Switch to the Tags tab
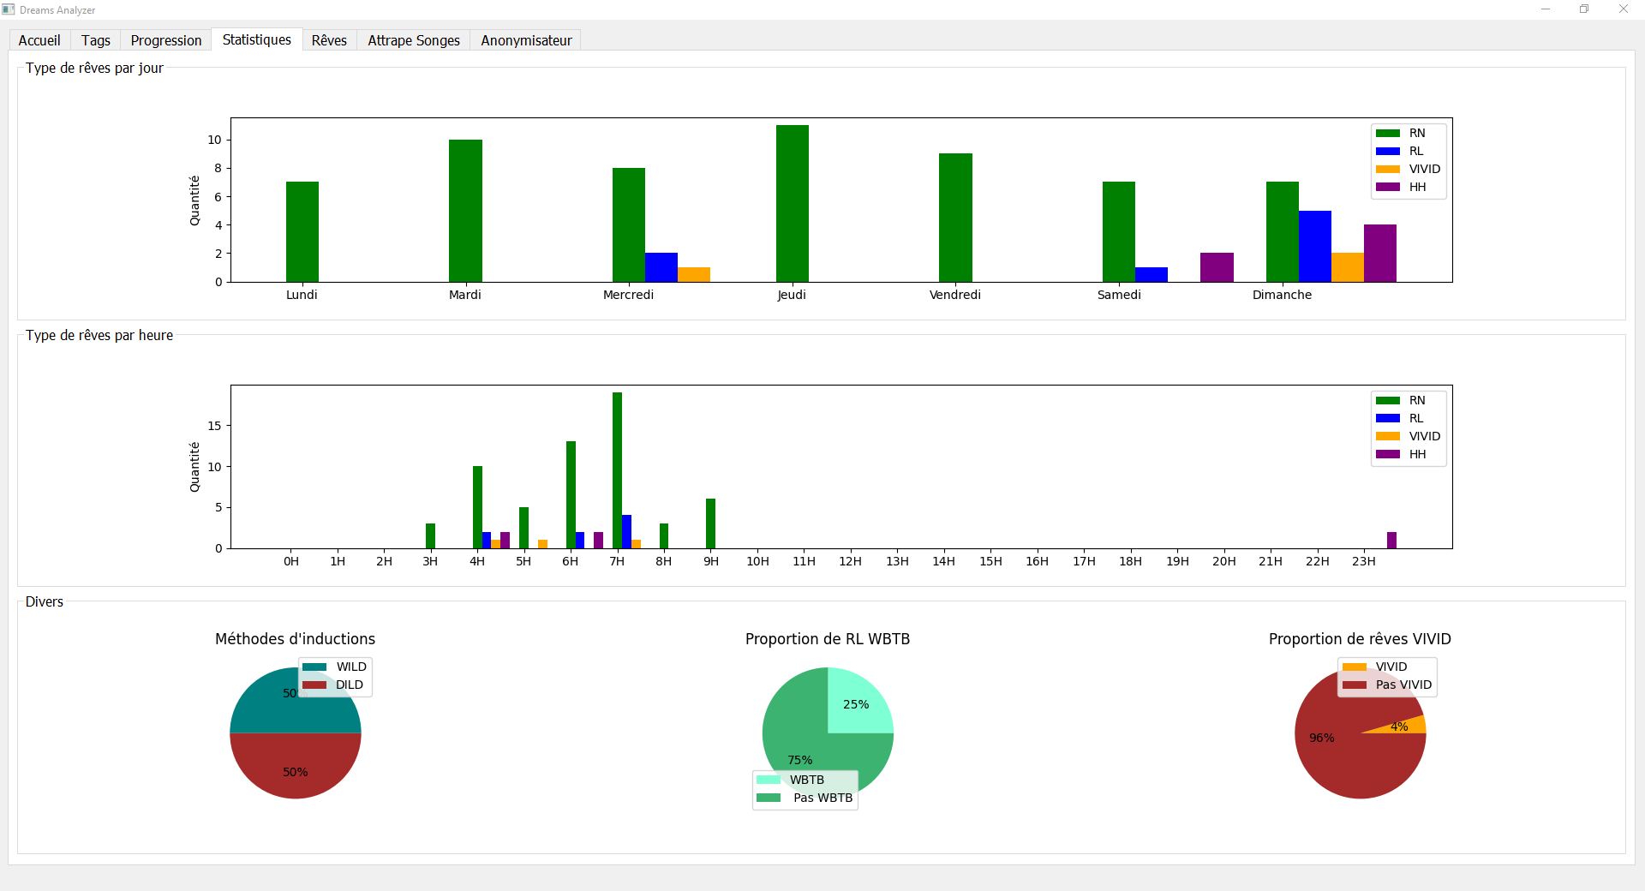Image resolution: width=1645 pixels, height=891 pixels. click(x=96, y=40)
